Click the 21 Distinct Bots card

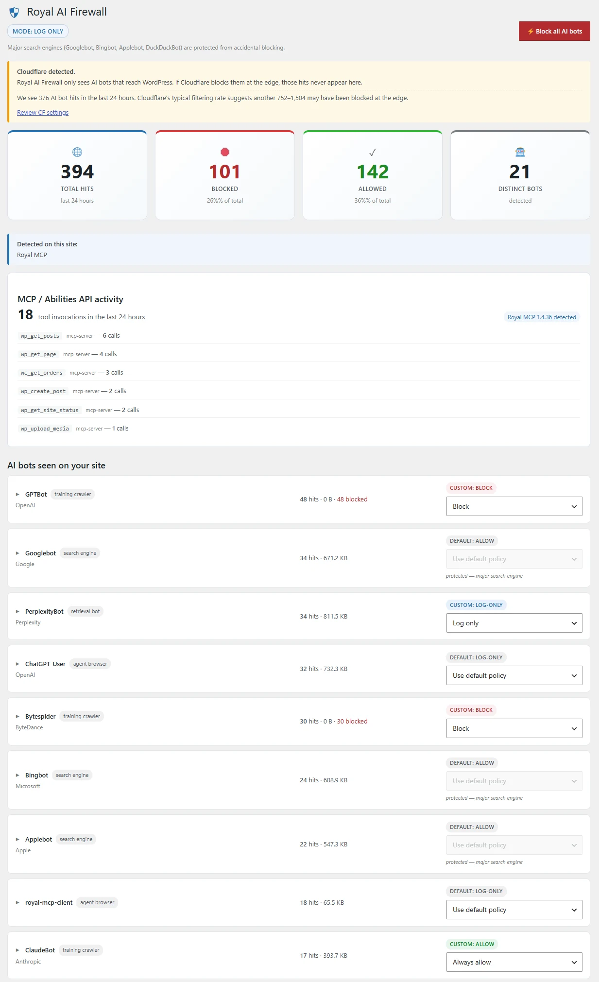pos(520,175)
